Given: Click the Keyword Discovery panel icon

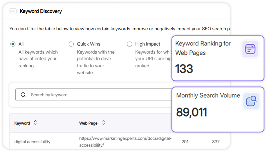Looking at the screenshot, I should point(13,11).
